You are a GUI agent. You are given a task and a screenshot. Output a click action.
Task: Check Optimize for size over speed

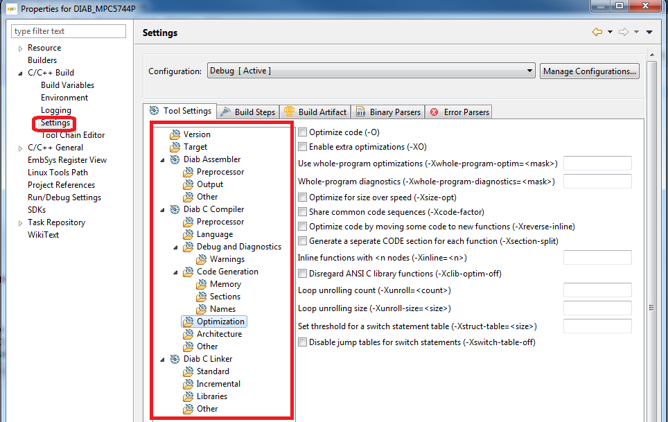303,197
